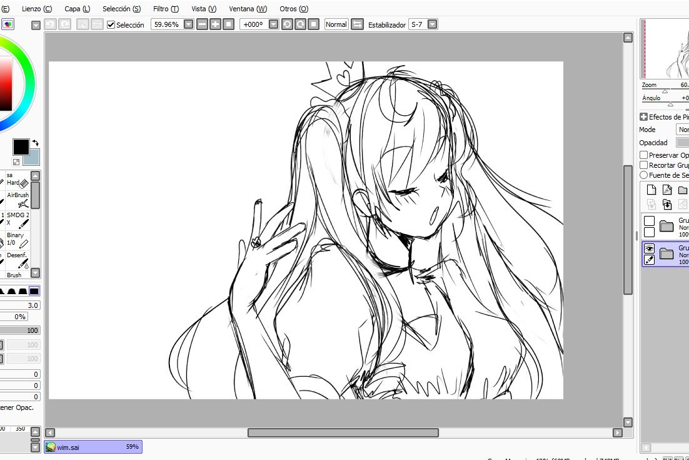This screenshot has width=689, height=460.
Task: Click the black foreground color swatch
Action: coord(21,146)
